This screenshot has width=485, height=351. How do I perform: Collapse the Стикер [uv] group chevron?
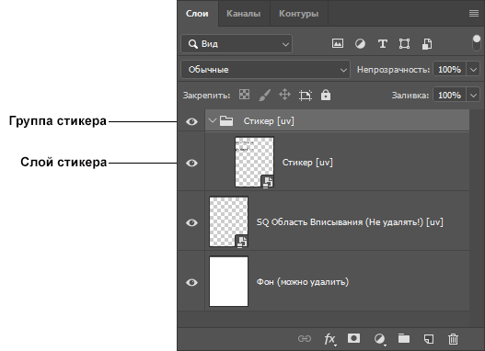pos(213,120)
